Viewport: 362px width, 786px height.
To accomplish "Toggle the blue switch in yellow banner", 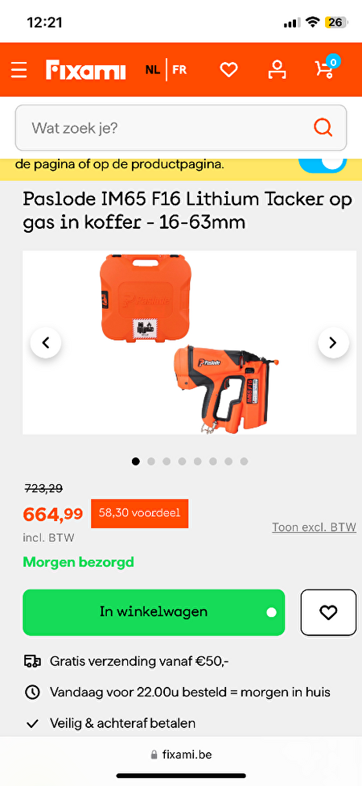I will pos(323,165).
